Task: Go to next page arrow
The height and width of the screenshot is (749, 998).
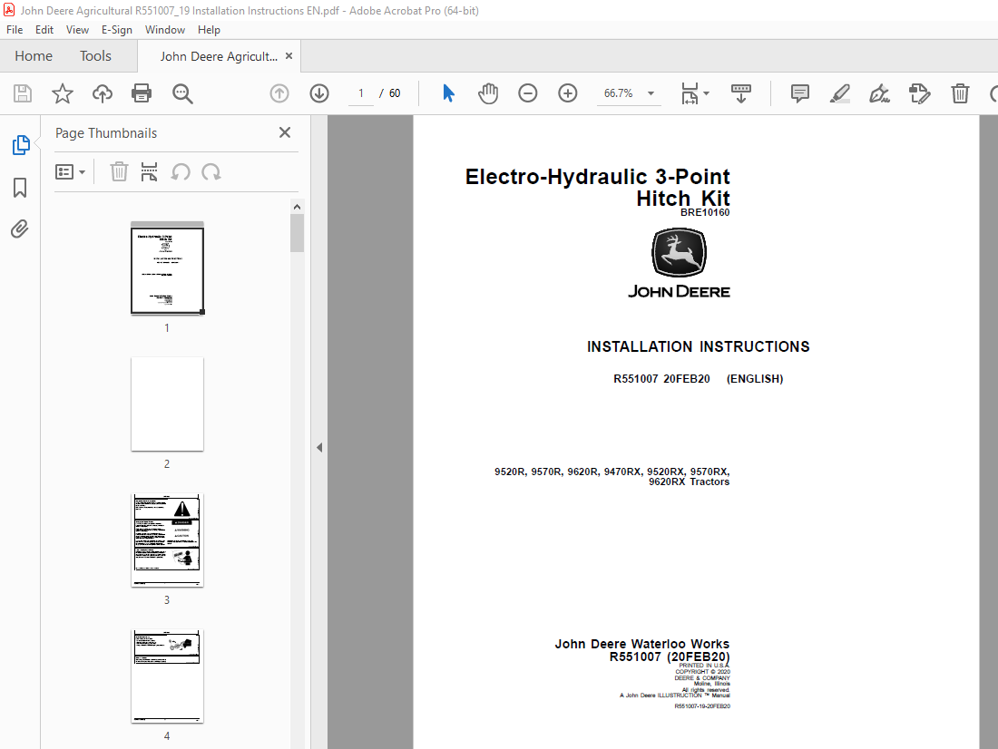Action: click(319, 93)
